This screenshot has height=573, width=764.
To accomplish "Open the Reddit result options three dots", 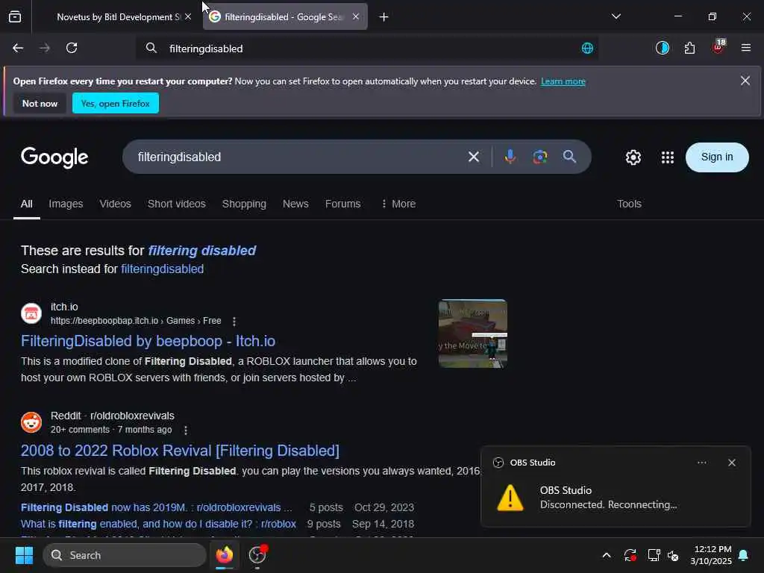I will [x=186, y=430].
